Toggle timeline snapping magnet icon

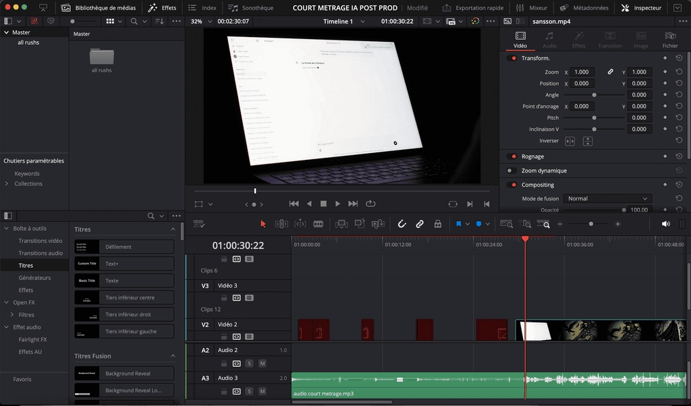(x=402, y=224)
